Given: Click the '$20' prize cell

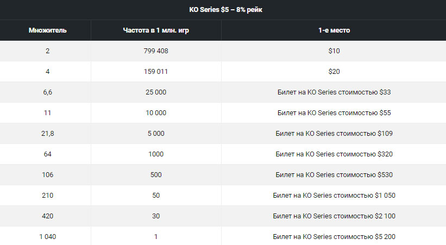Looking at the screenshot, I should pos(334,72).
